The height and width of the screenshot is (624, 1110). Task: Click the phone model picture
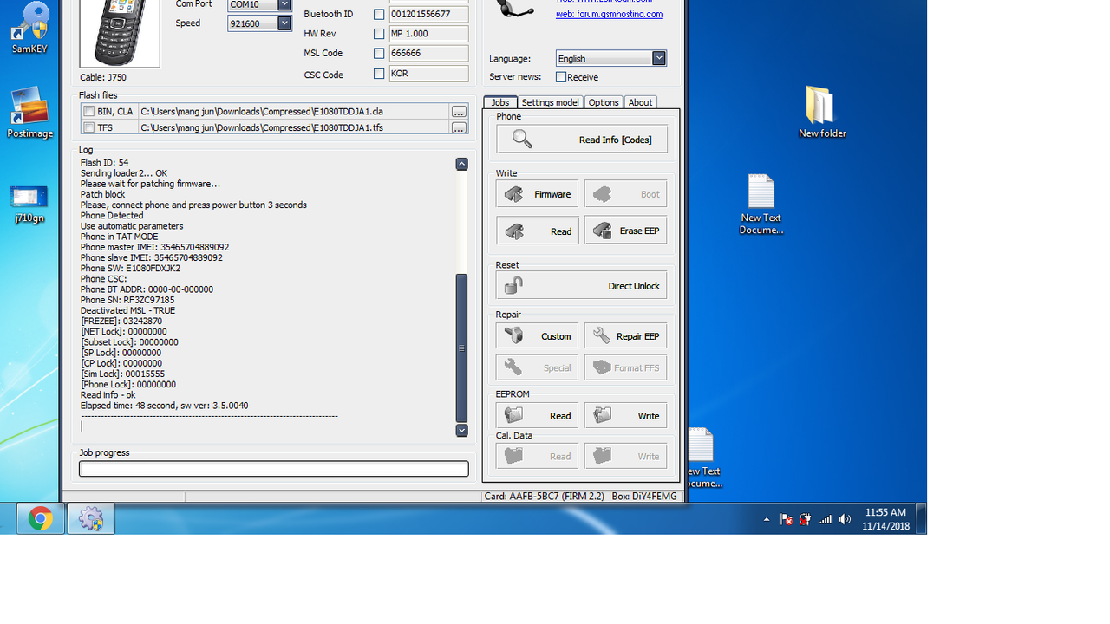[x=120, y=33]
